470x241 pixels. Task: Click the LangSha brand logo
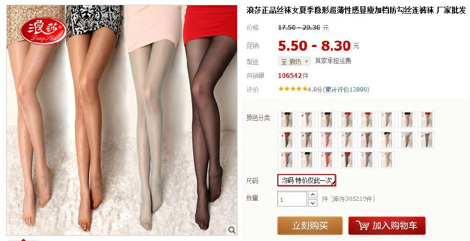pyautogui.click(x=44, y=31)
